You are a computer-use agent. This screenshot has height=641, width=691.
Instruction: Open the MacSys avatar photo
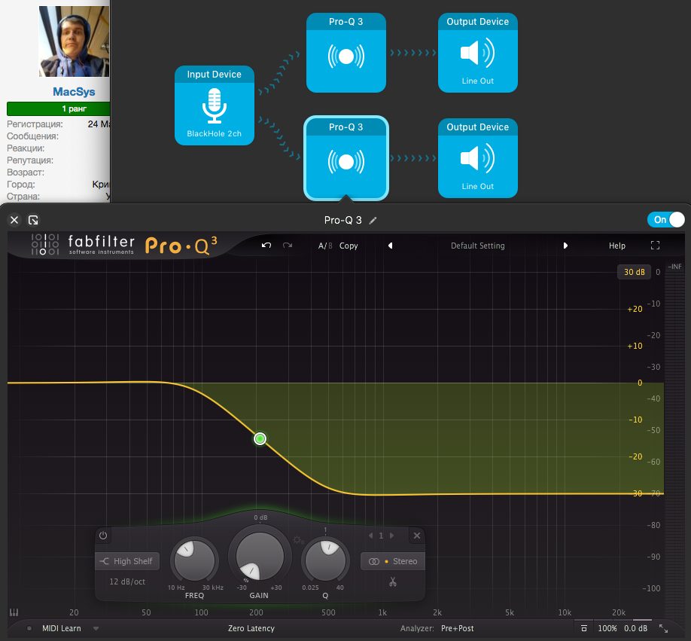(x=74, y=41)
